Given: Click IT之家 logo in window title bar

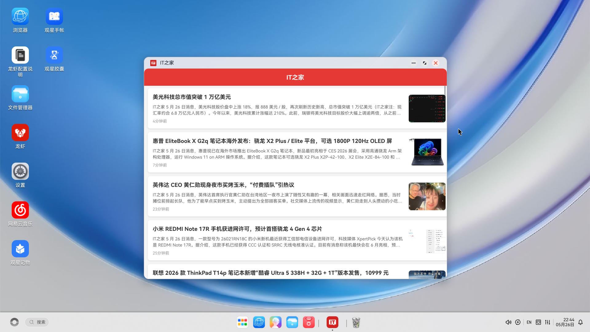Looking at the screenshot, I should (x=153, y=63).
